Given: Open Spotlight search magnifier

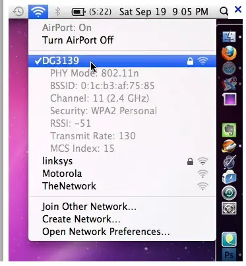Looking at the screenshot, I should coord(224,11).
